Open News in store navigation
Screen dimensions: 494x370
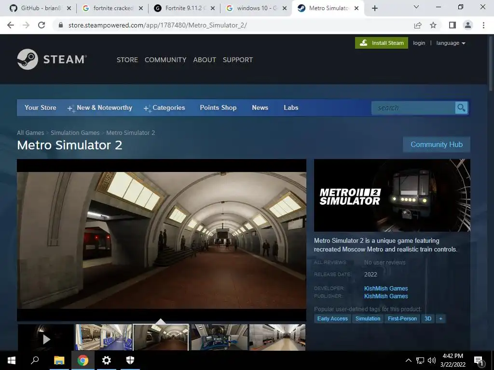(260, 107)
